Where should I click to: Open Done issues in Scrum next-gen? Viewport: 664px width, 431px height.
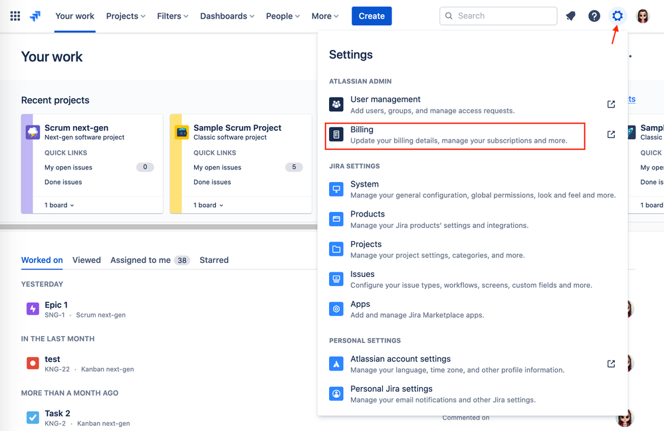point(63,183)
